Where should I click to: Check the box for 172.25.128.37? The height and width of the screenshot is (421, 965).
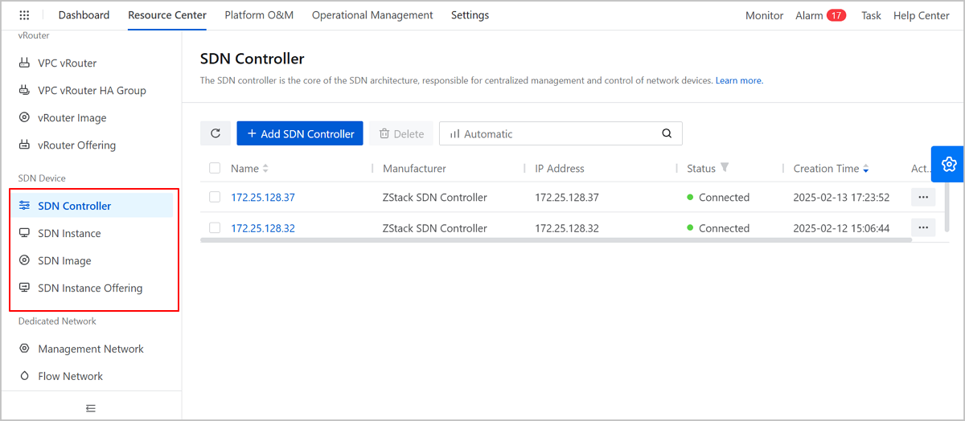(215, 197)
